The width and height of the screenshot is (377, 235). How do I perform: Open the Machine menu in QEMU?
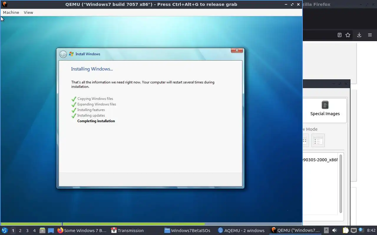(11, 12)
